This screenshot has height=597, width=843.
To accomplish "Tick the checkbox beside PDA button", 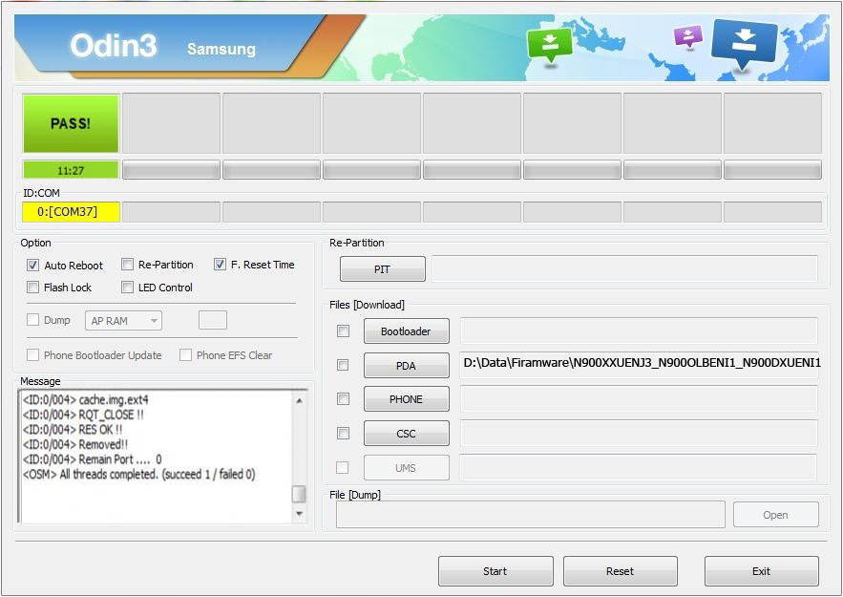I will point(343,365).
